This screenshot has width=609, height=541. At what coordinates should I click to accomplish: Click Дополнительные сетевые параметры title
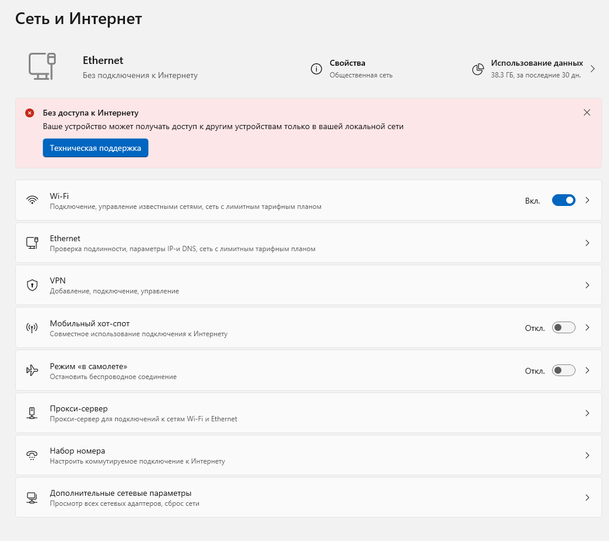pyautogui.click(x=120, y=493)
